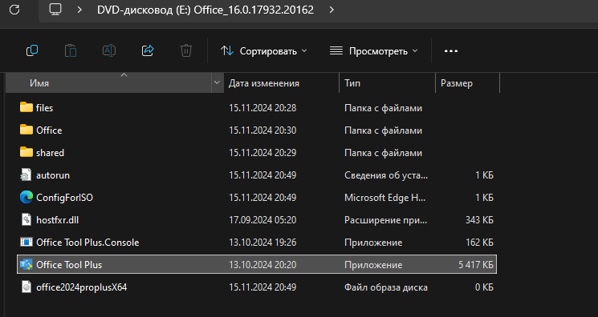Screen dimensions: 598x317
Task: Select office2024proplusX64 disc image icon
Action: pos(26,287)
